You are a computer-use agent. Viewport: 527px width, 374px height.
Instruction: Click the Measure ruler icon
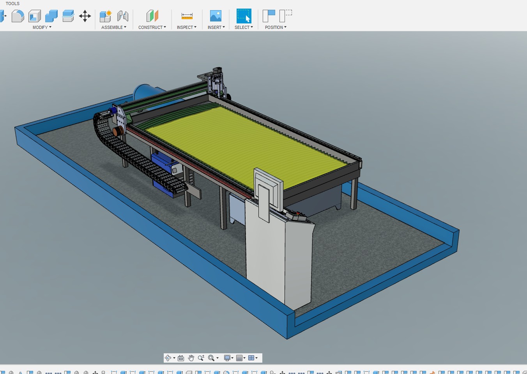pyautogui.click(x=187, y=16)
